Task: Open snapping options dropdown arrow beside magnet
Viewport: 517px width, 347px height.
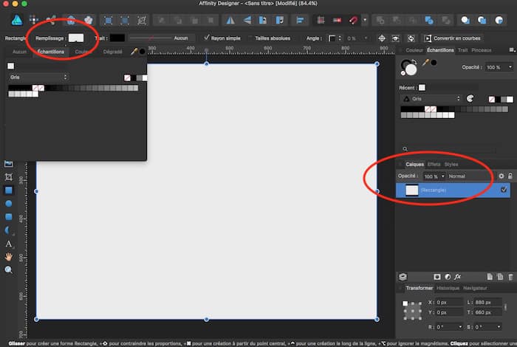Action: (365, 20)
